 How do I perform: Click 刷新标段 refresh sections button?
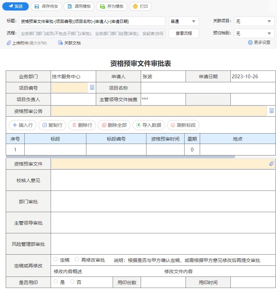(183, 125)
